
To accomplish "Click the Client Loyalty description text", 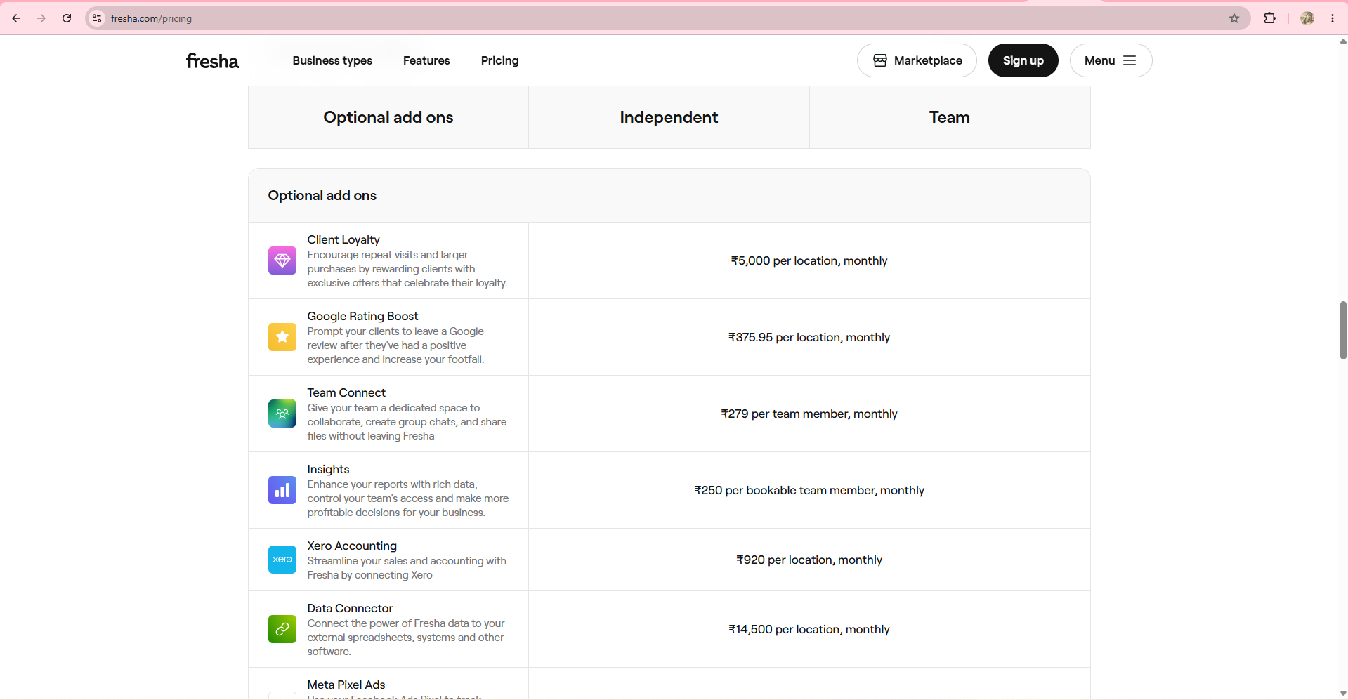I will pyautogui.click(x=407, y=269).
